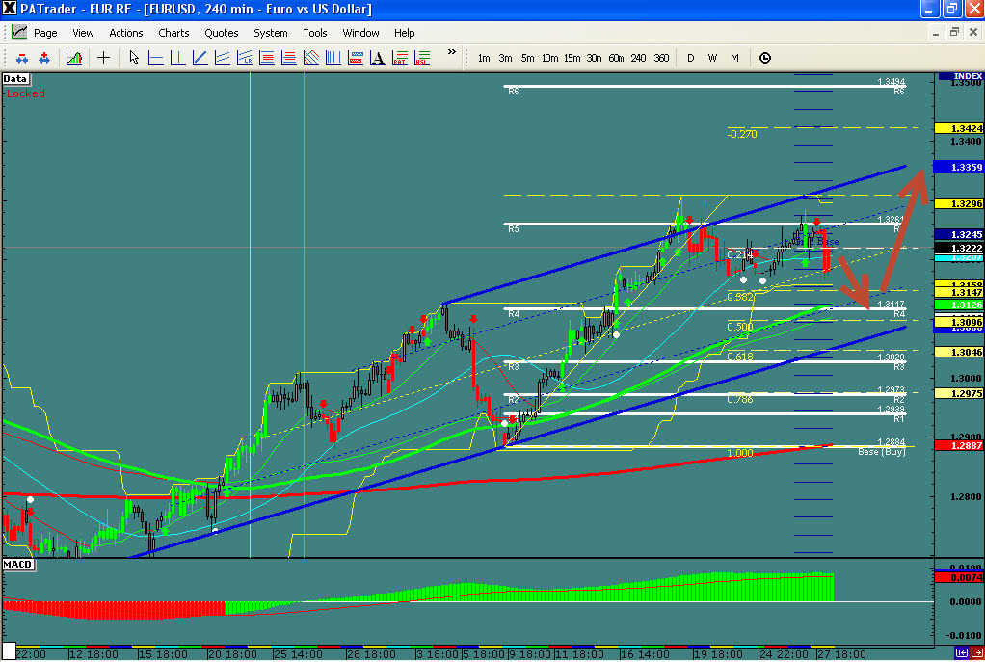Open the Quotes menu
985x662 pixels.
(221, 33)
